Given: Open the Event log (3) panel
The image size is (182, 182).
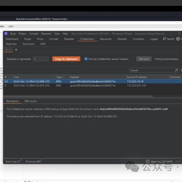Looking at the screenshot, I should (x=13, y=161).
